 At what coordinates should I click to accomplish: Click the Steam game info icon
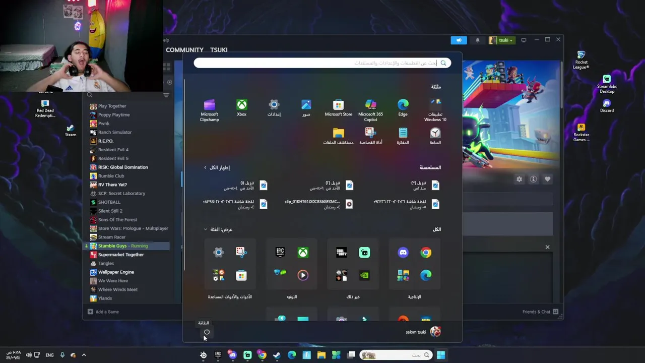(x=533, y=179)
